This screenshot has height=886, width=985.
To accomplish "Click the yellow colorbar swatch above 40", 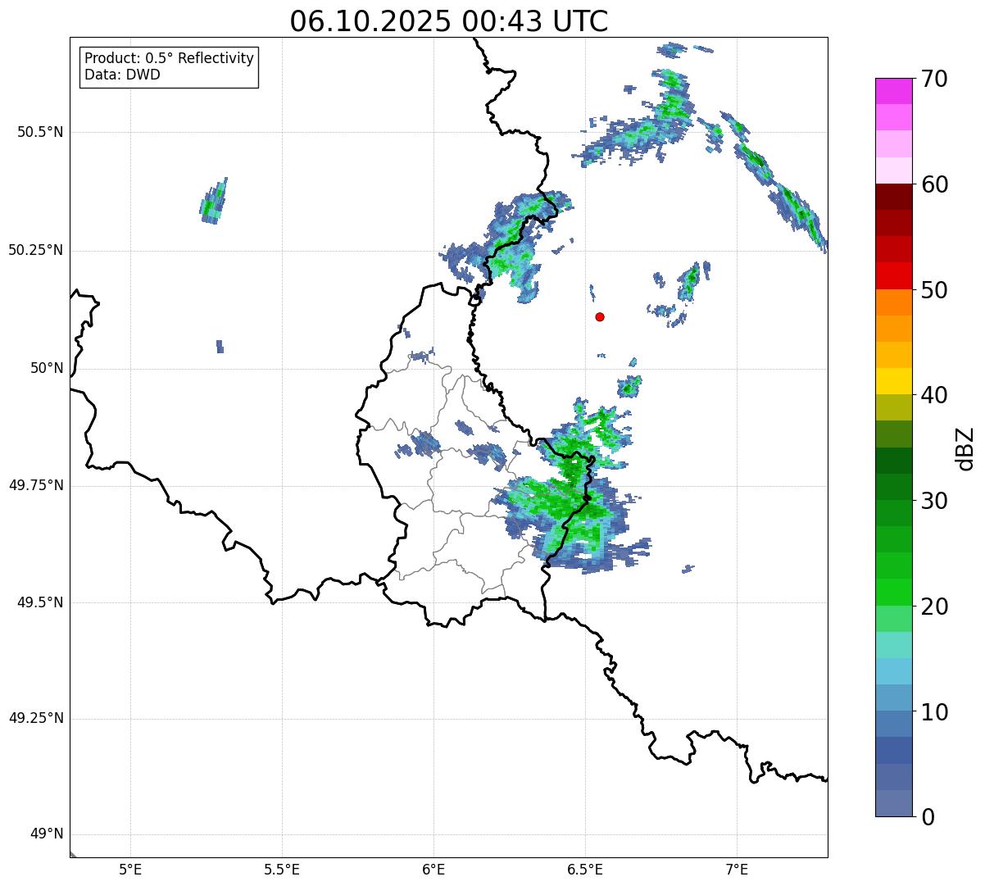I will (894, 381).
